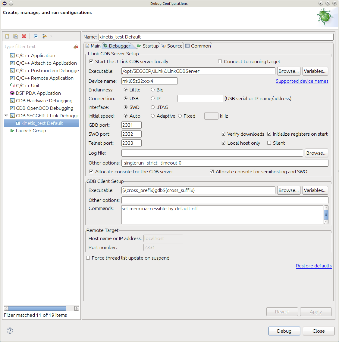
Task: Toggle Local host only checkbox
Action: pos(223,143)
